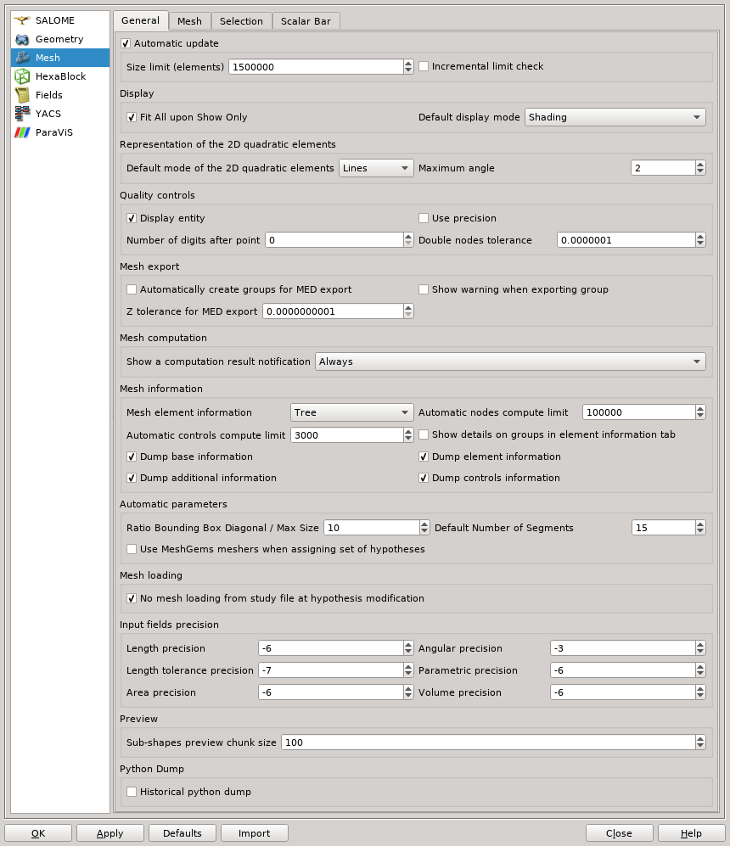Enable Use MeshGems meshers checkbox
Image resolution: width=730 pixels, height=846 pixels.
coord(132,549)
